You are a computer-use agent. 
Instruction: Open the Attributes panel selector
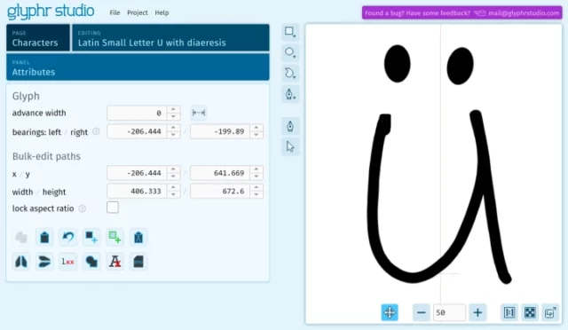(x=138, y=67)
